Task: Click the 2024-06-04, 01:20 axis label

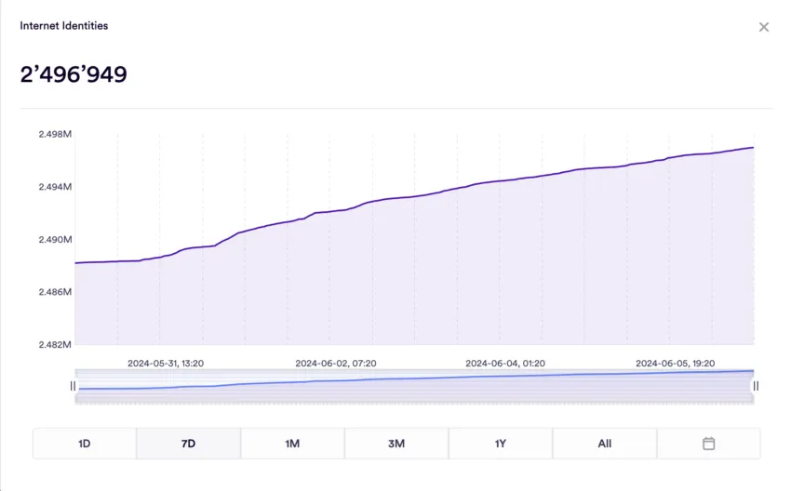Action: point(505,364)
